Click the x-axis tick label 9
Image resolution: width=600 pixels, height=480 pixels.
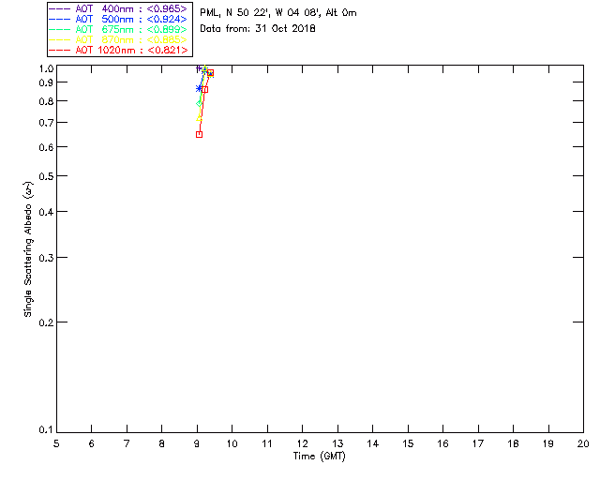(197, 443)
